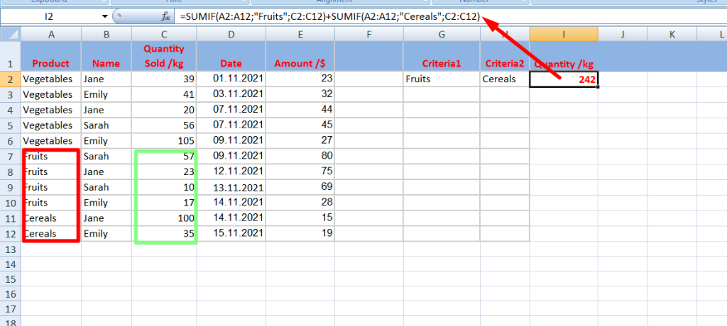727x326 pixels.
Task: Select the date cell 03.11.2021
Action: (231, 94)
